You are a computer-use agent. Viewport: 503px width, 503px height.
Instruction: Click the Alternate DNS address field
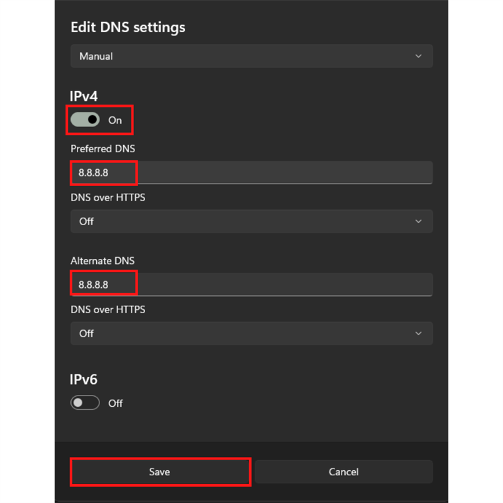pos(251,284)
